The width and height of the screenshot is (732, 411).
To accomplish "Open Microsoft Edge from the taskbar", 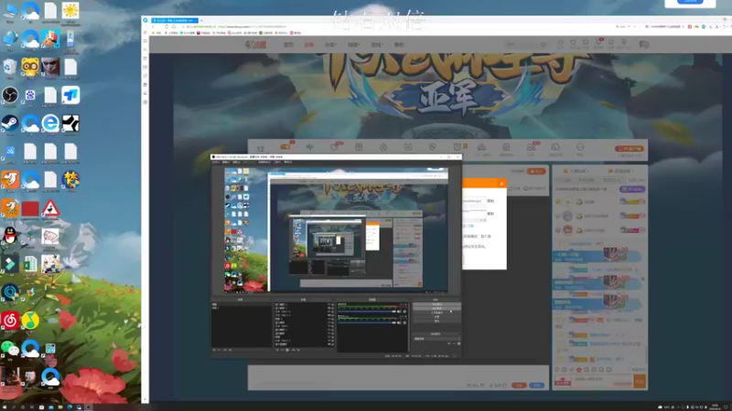I will pos(70,407).
